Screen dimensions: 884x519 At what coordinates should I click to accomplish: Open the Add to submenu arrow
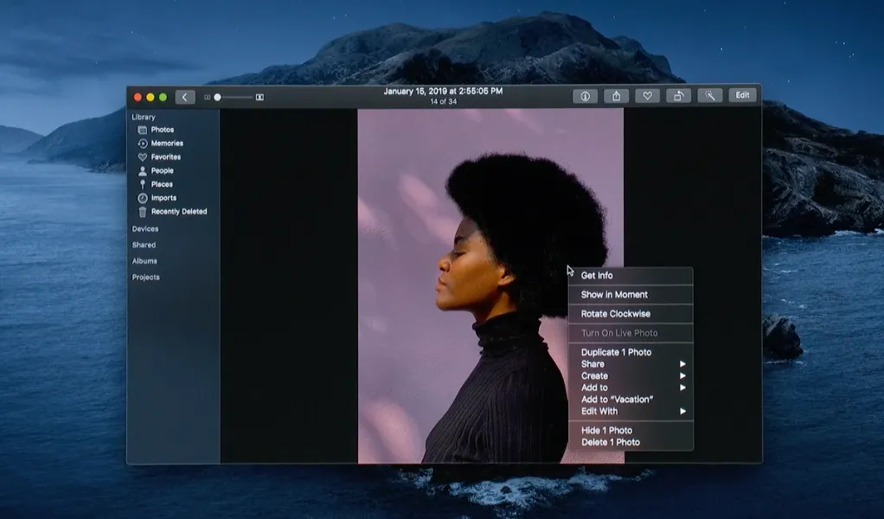682,388
